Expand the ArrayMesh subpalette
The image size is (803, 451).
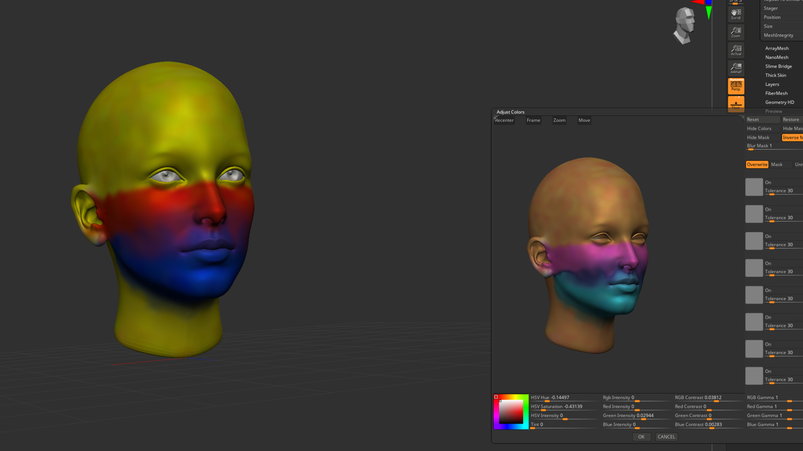[x=777, y=48]
